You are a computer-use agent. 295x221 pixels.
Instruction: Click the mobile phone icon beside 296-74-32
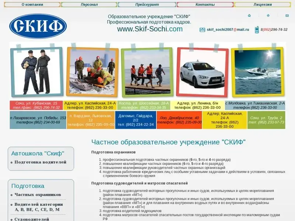pyautogui.click(x=257, y=30)
